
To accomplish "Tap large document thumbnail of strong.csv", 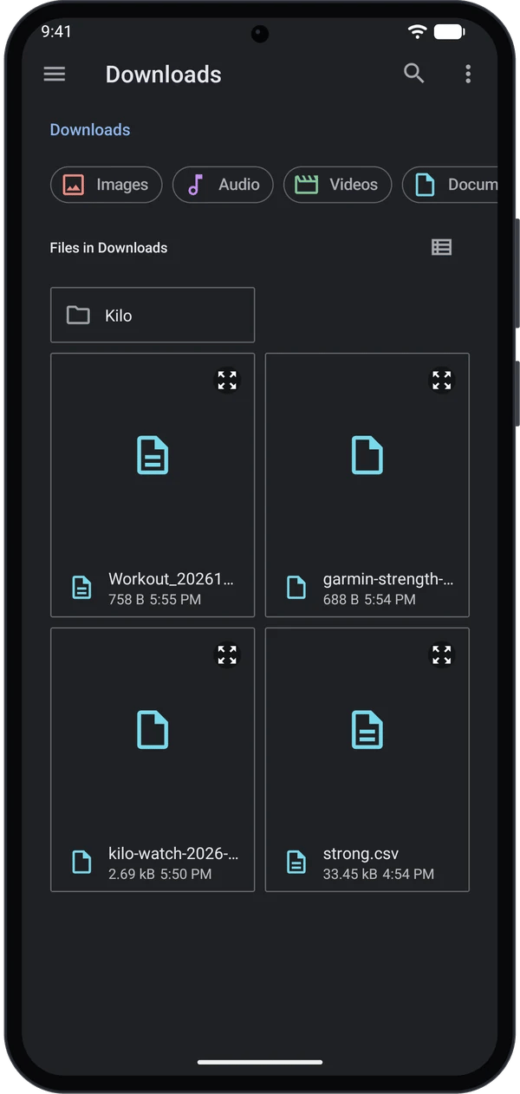I will [x=367, y=730].
